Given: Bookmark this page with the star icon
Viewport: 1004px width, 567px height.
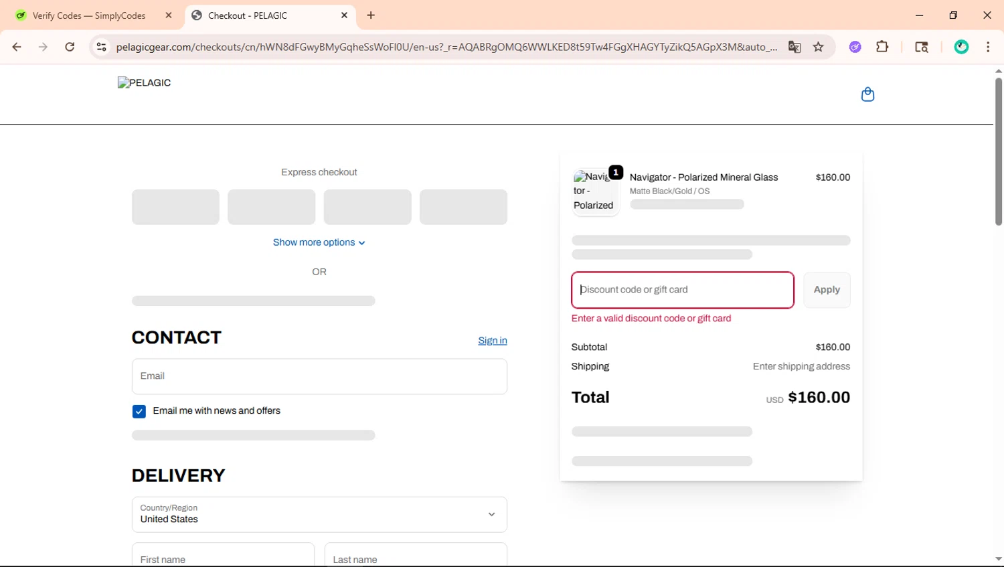Looking at the screenshot, I should [x=818, y=47].
